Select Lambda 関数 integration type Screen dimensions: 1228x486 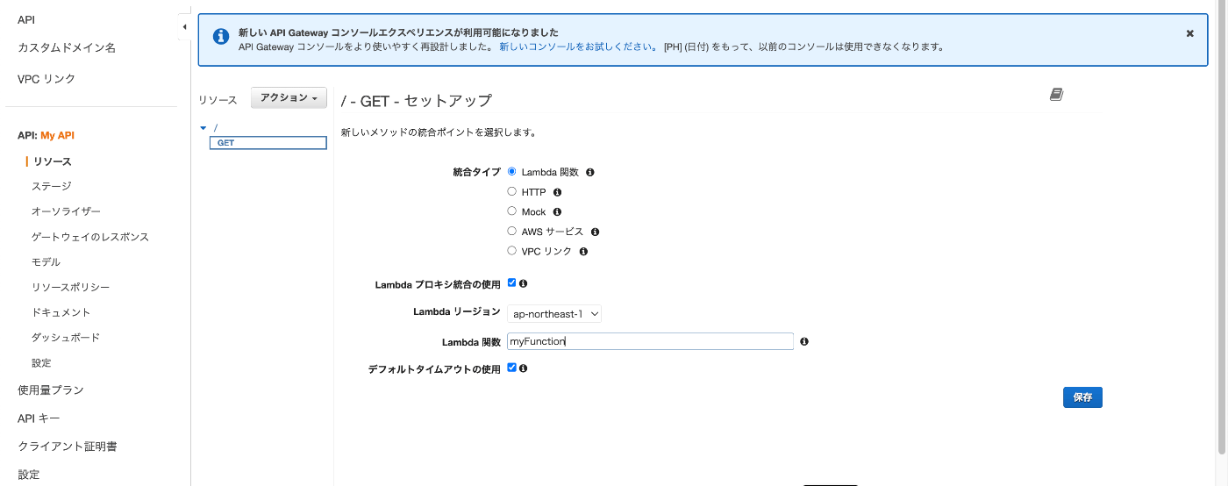coord(512,172)
